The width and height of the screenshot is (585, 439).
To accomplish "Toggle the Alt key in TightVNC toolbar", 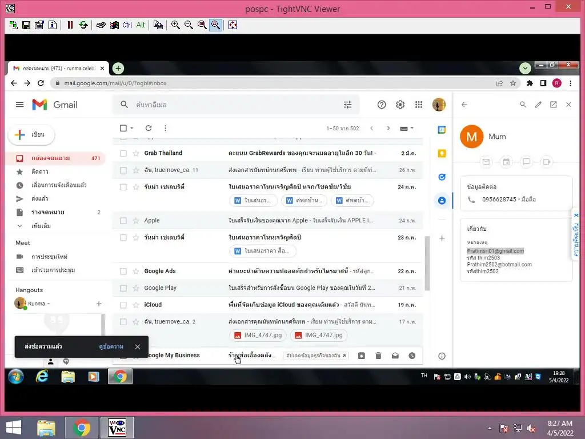I will pos(141,25).
